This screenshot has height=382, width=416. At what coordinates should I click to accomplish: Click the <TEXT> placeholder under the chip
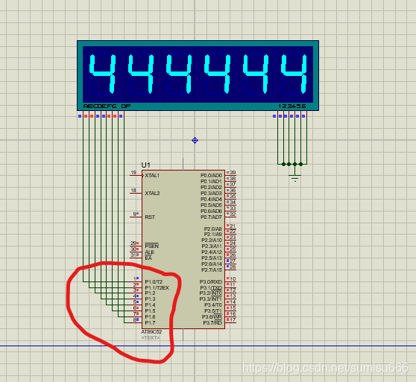coord(151,338)
